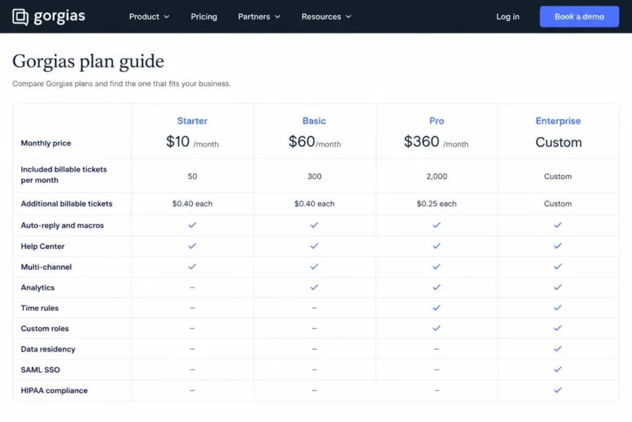The height and width of the screenshot is (422, 632).
Task: Click Basic checkmark for Analytics
Action: tap(314, 287)
